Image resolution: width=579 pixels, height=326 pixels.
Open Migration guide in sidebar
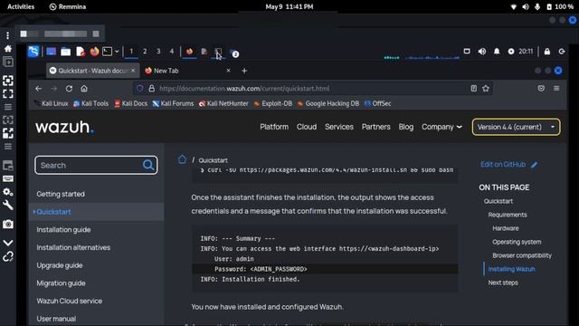pos(61,283)
